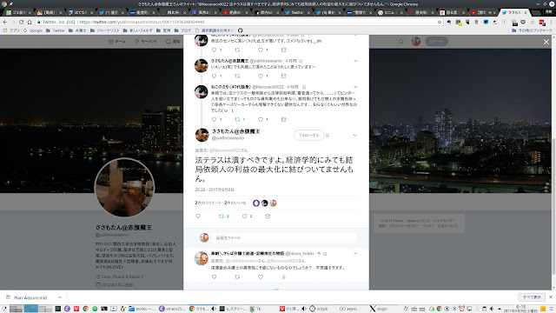Image resolution: width=556 pixels, height=313 pixels.
Task: Open the profile avatar of the main tweet author
Action: coord(202,135)
